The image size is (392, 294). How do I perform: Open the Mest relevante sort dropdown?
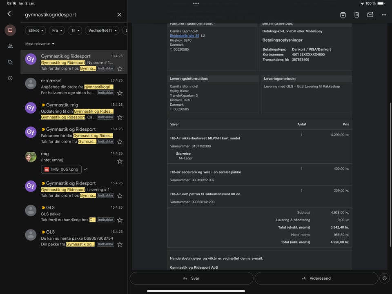pyautogui.click(x=40, y=44)
